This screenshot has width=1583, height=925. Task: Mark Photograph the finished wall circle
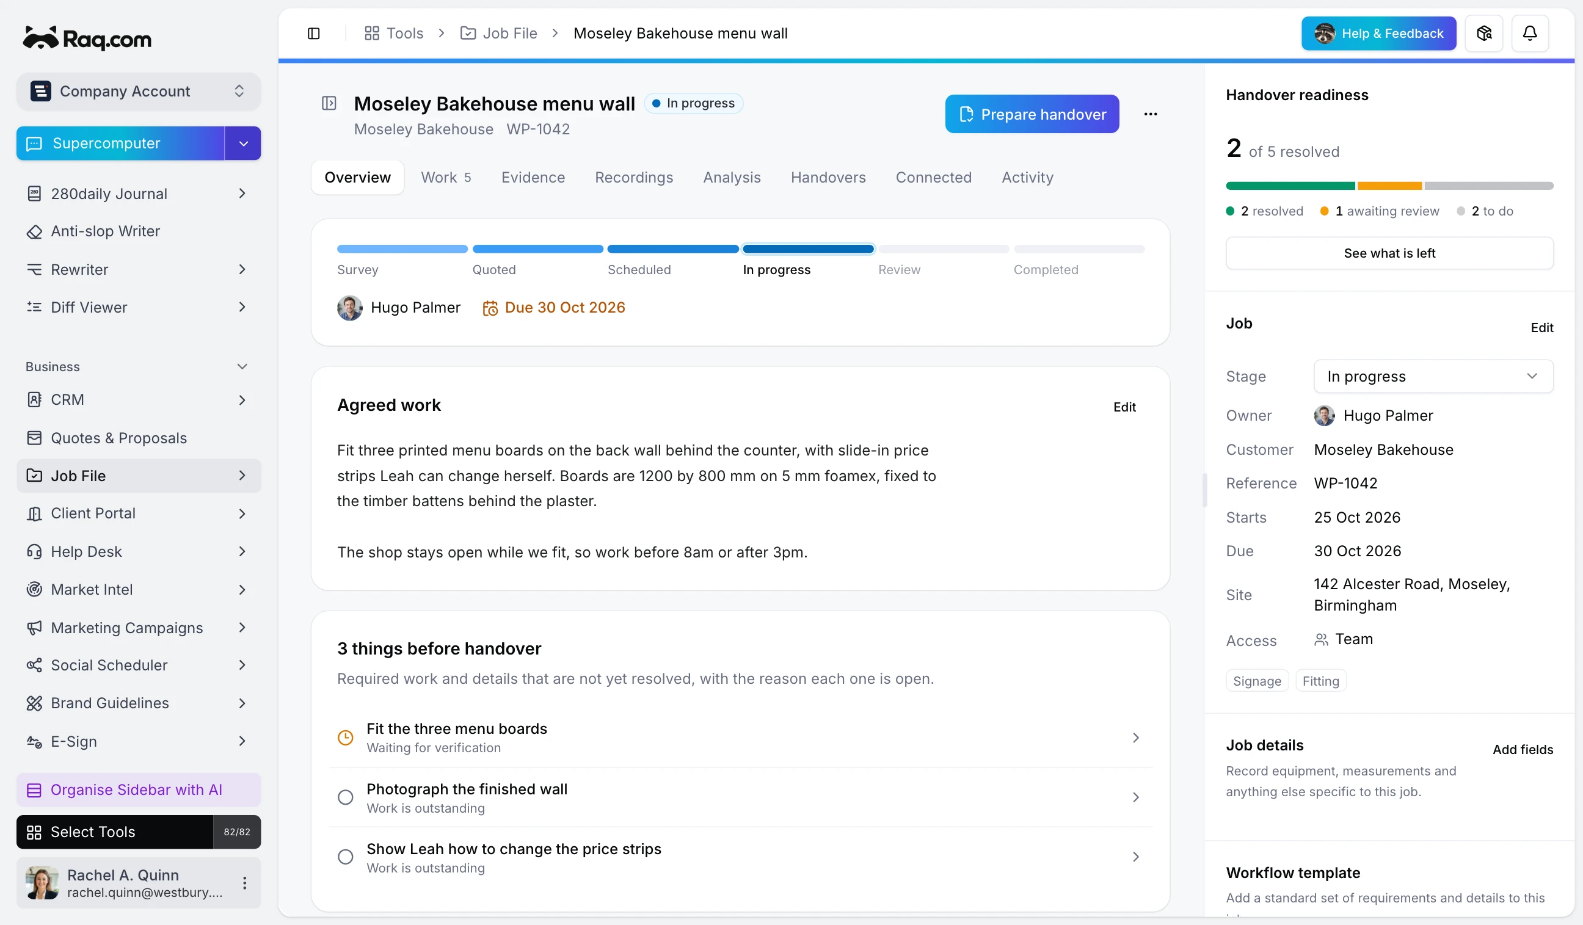click(x=346, y=797)
